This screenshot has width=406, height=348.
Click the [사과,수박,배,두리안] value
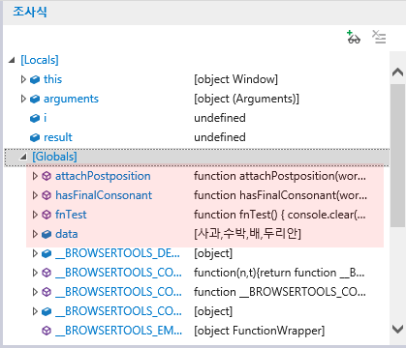[x=247, y=234]
